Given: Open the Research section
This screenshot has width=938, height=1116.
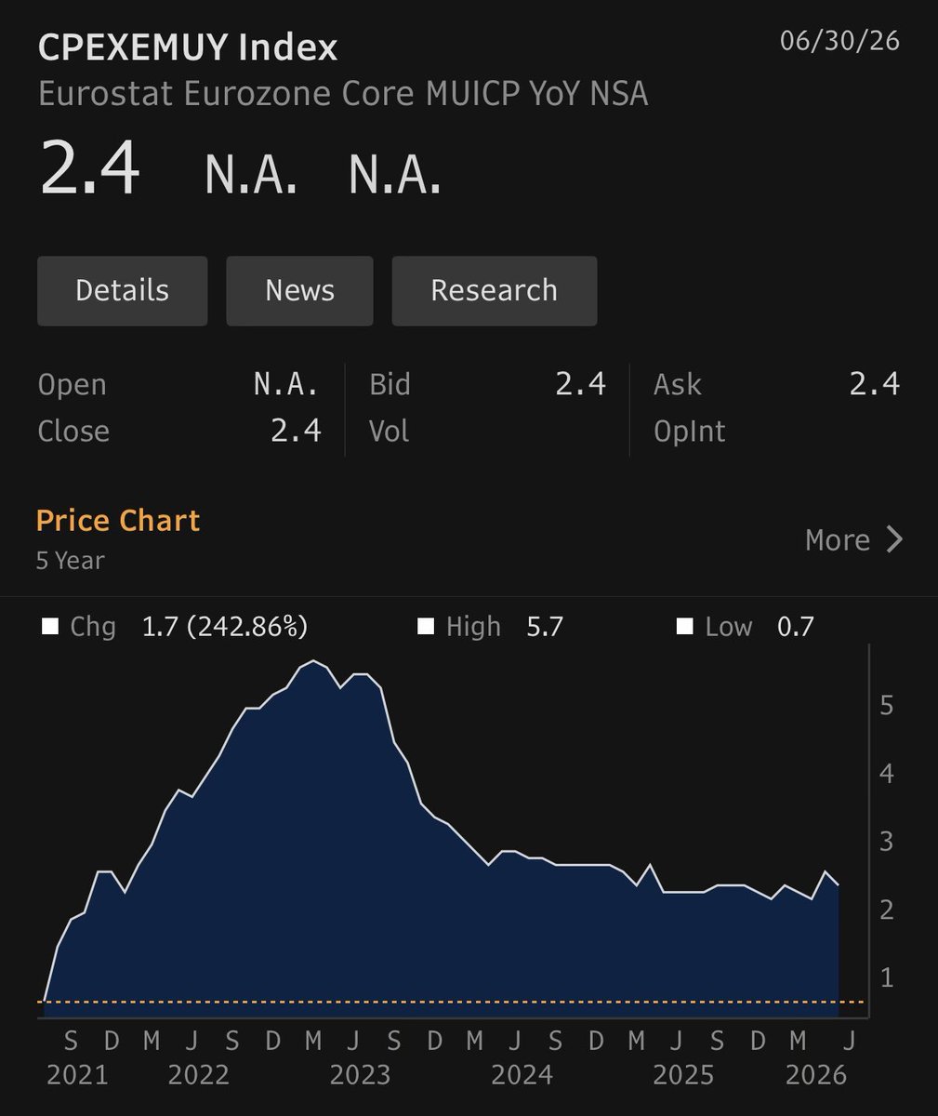Looking at the screenshot, I should point(494,291).
